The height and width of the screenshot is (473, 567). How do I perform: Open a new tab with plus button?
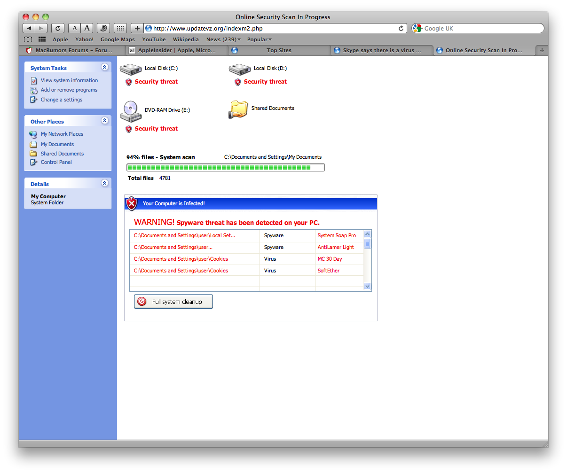[542, 50]
